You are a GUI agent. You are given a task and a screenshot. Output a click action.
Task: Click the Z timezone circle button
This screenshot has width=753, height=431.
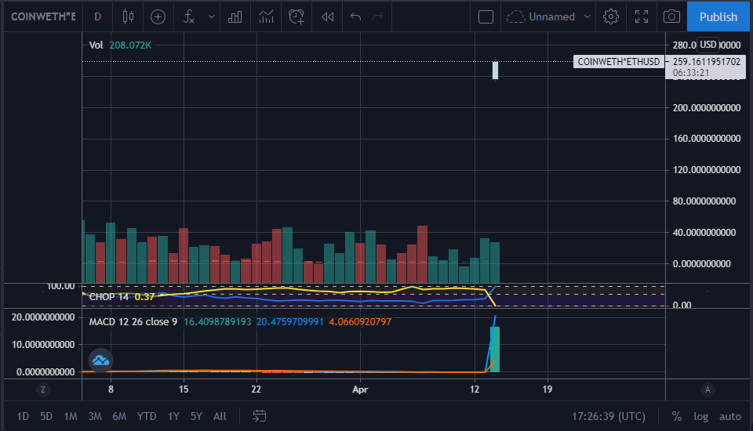[x=43, y=389]
